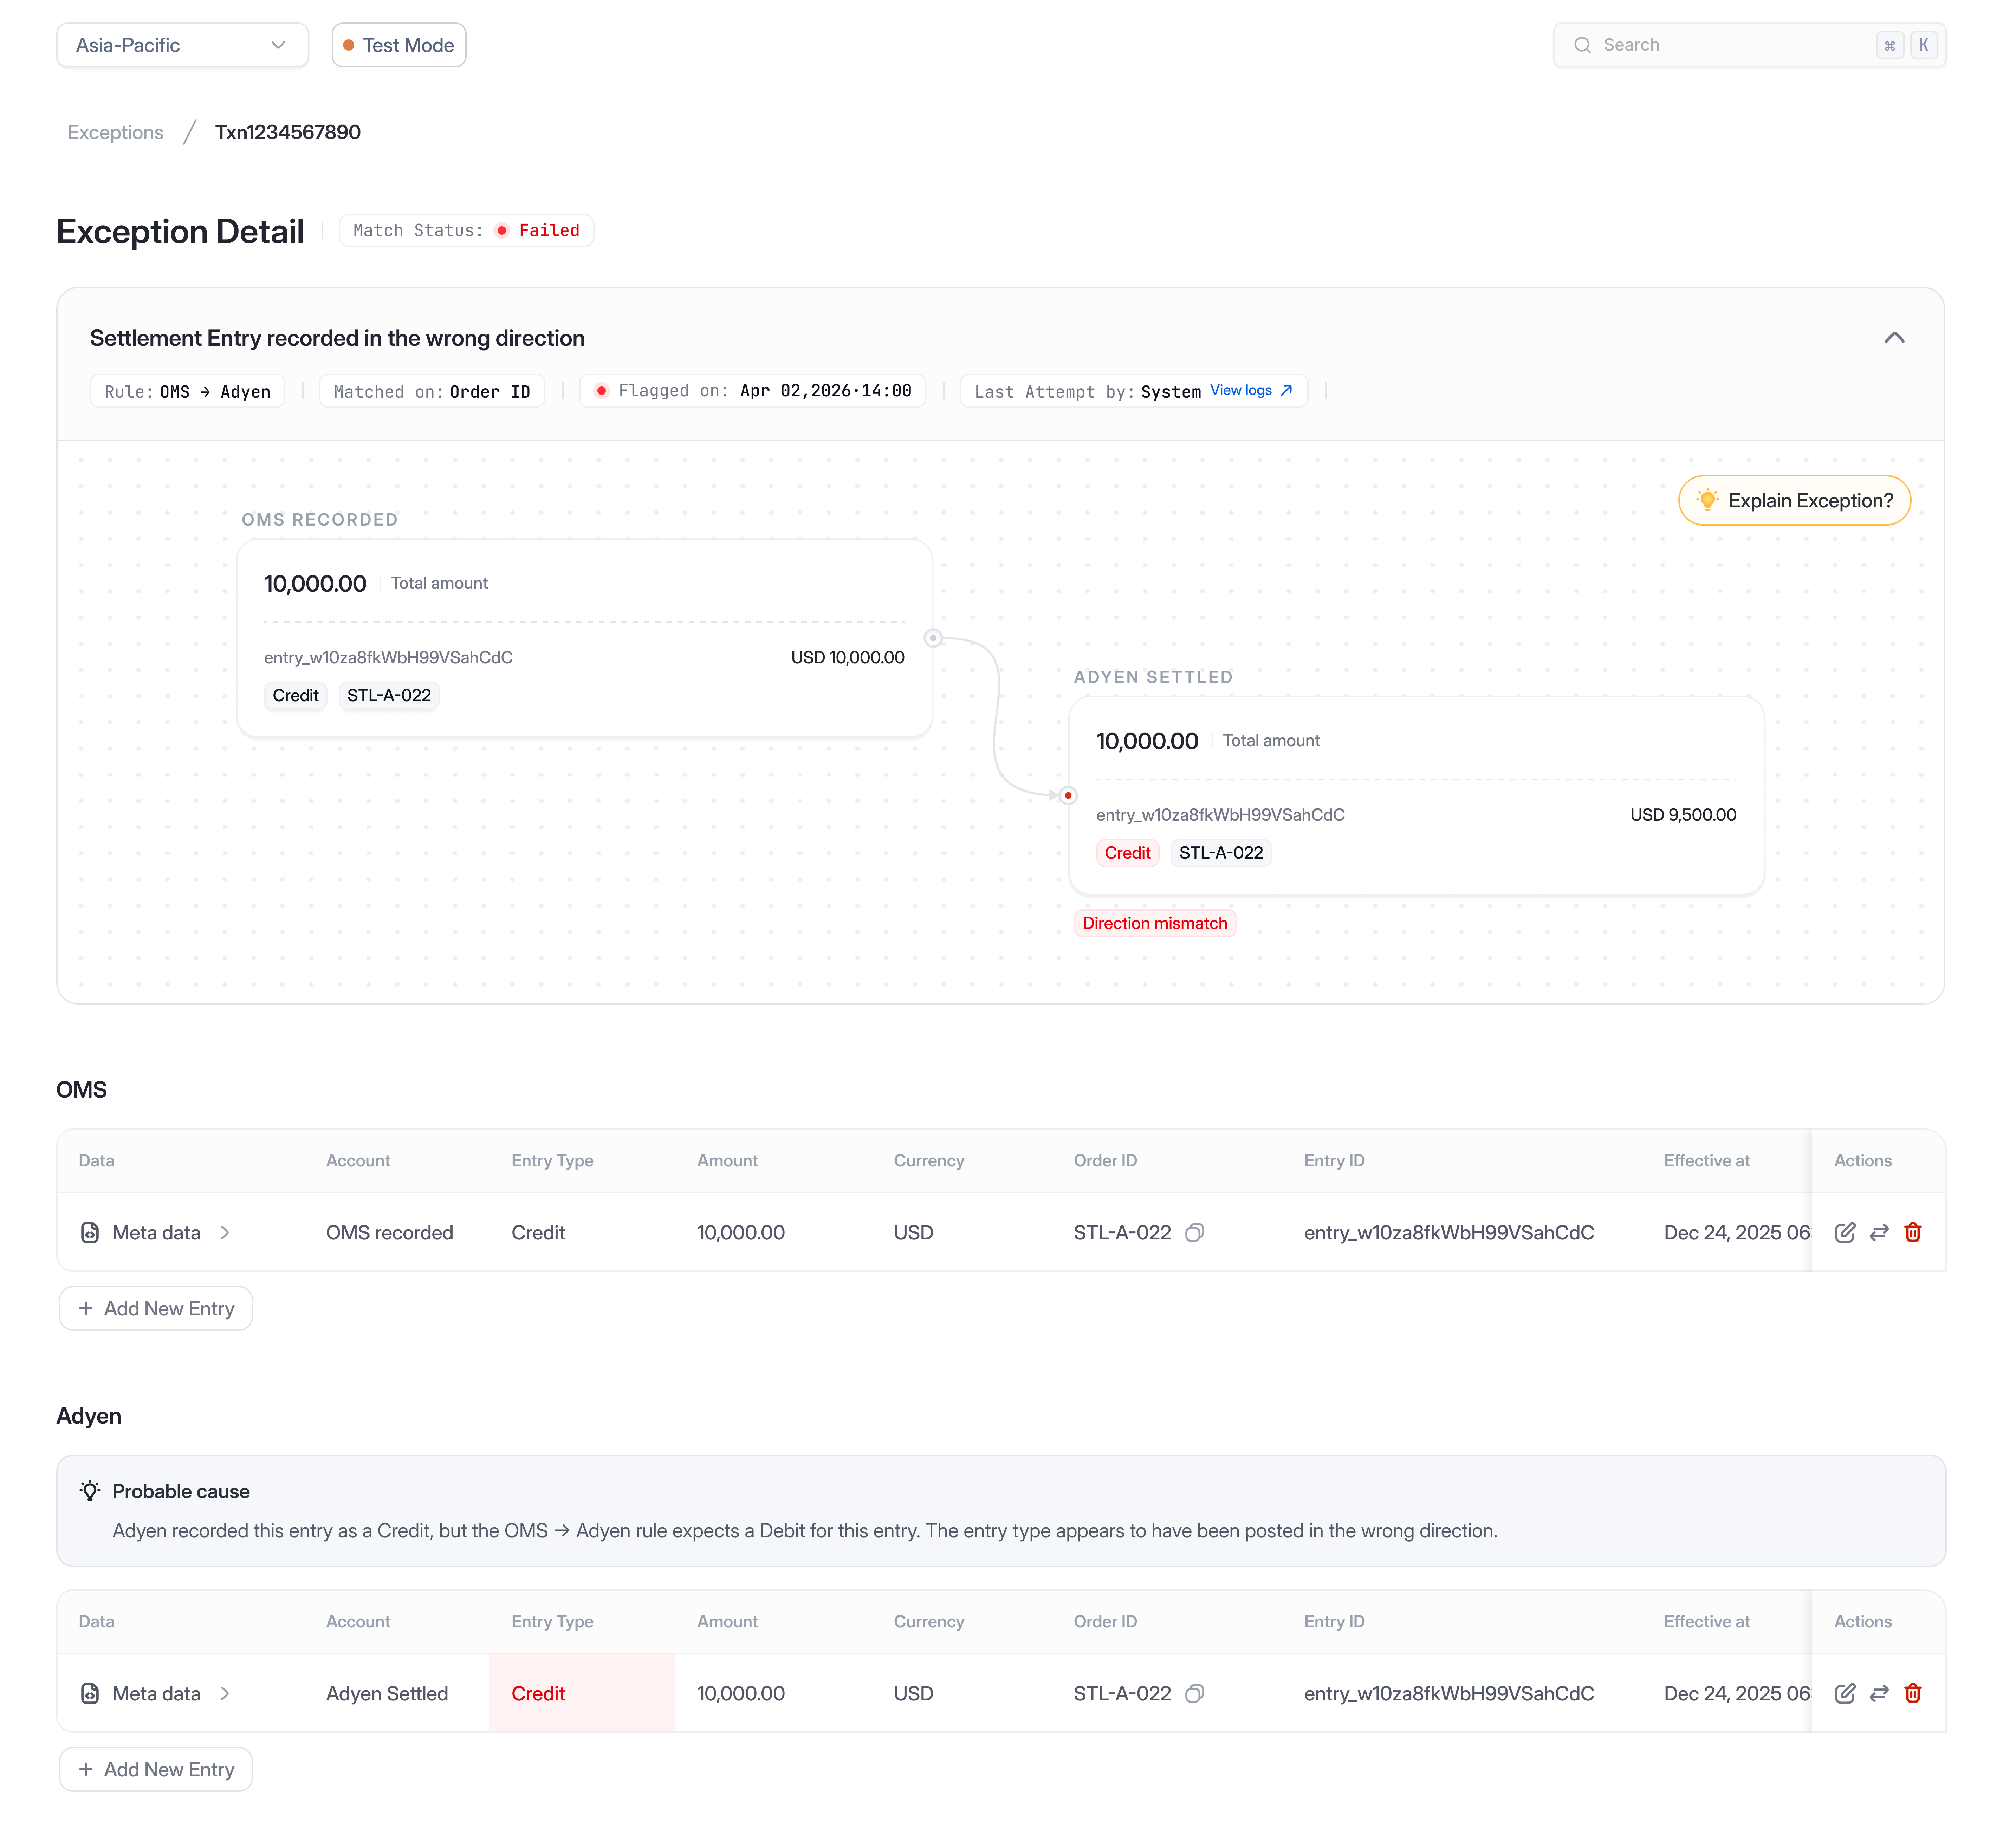Viewport: 2003px width, 1848px height.
Task: Click the OMS card connector node
Action: (x=933, y=638)
